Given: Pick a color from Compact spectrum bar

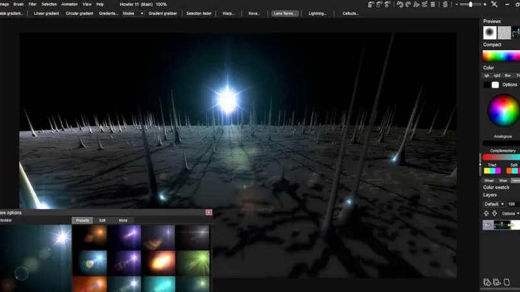Looking at the screenshot, I should [501, 56].
